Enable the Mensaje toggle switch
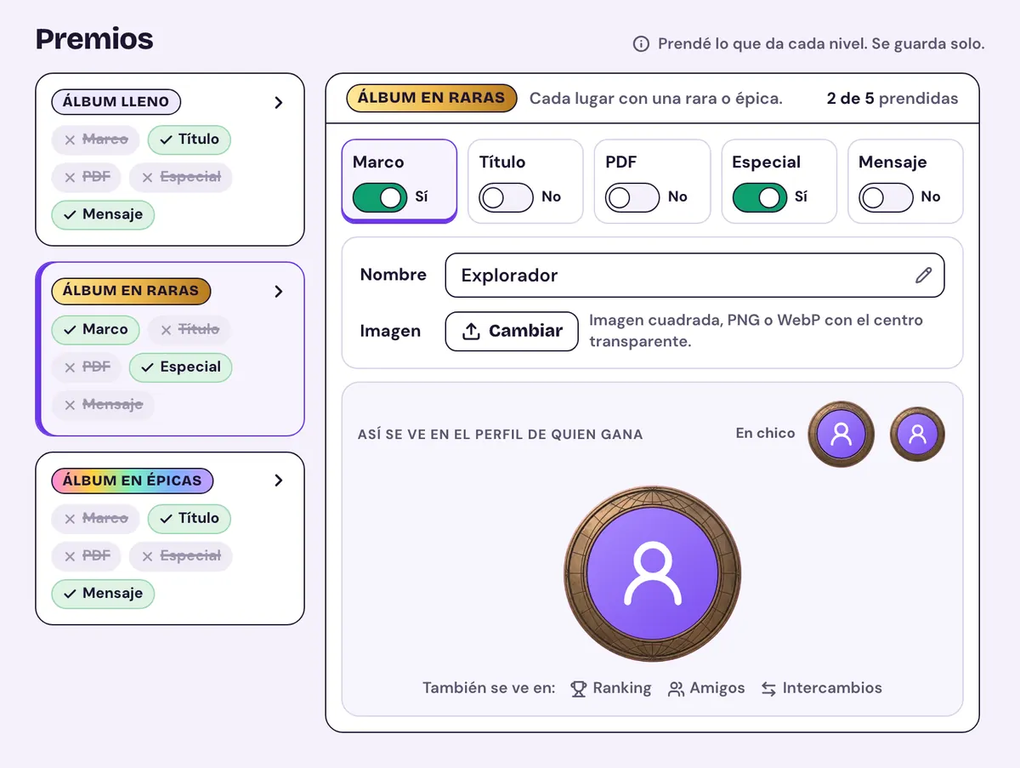 pyautogui.click(x=886, y=198)
